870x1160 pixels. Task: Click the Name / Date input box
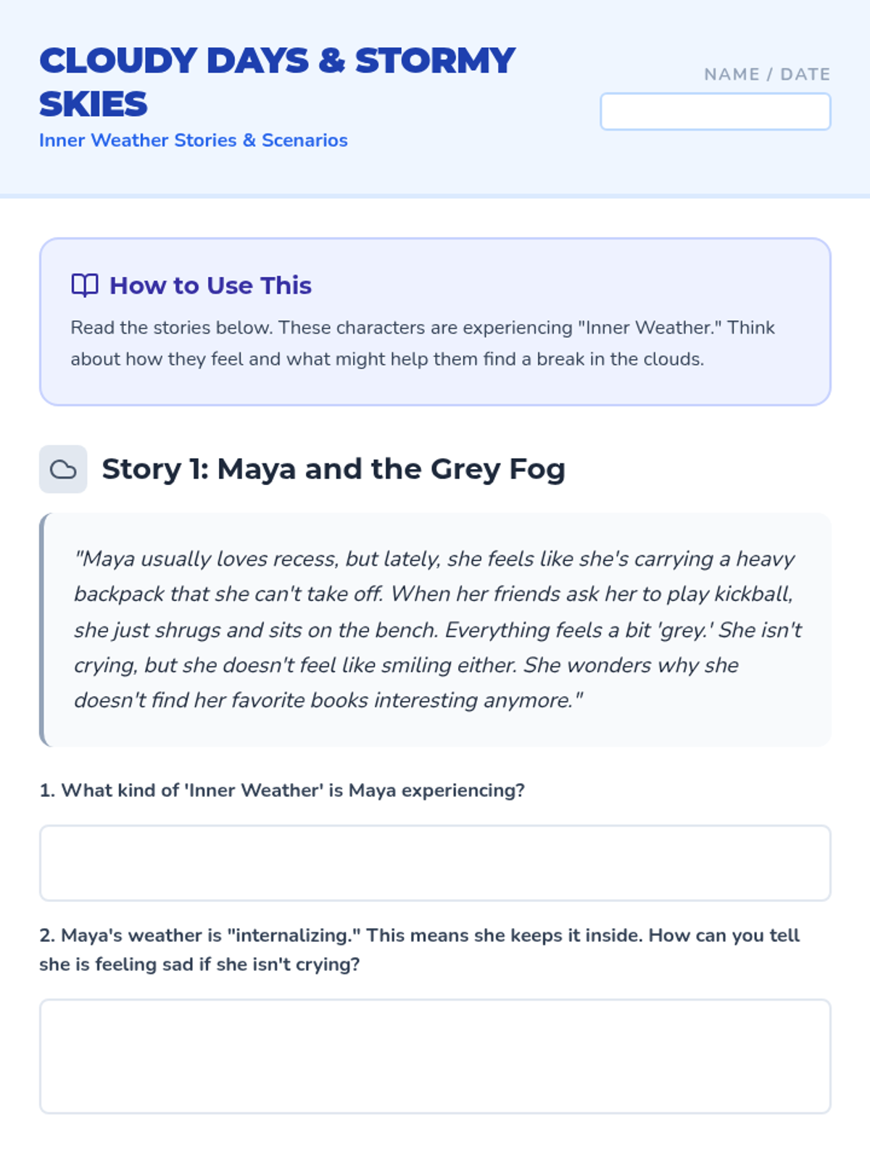tap(715, 112)
